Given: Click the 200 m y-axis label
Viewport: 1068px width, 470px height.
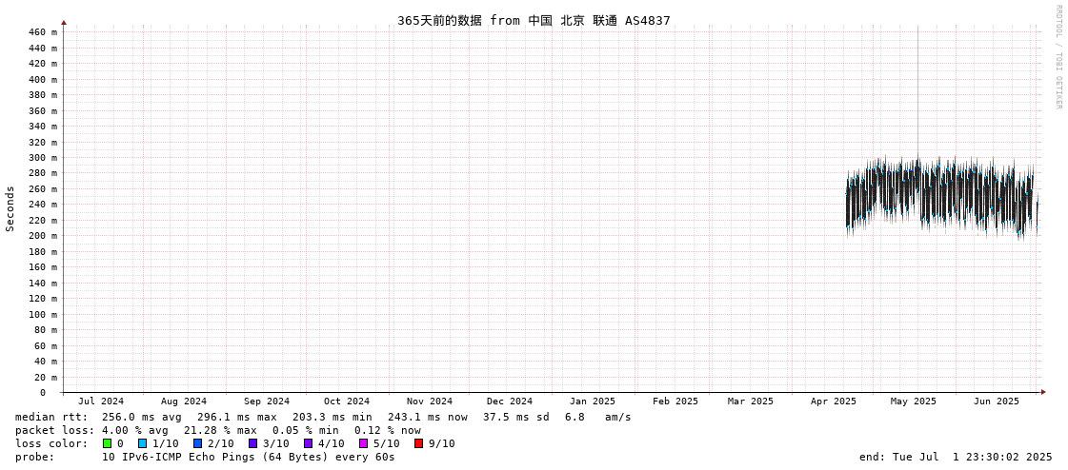Looking at the screenshot, I should 43,236.
